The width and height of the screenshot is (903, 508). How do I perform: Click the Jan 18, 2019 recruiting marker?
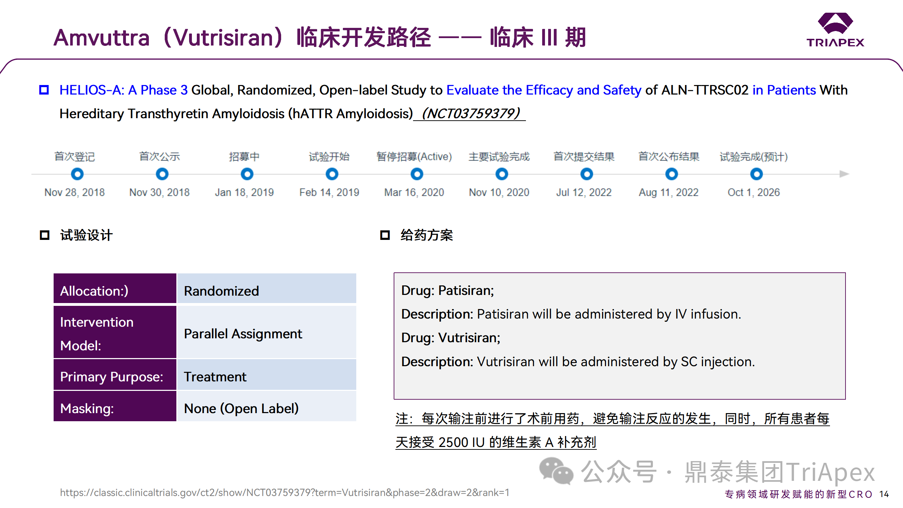(x=247, y=174)
